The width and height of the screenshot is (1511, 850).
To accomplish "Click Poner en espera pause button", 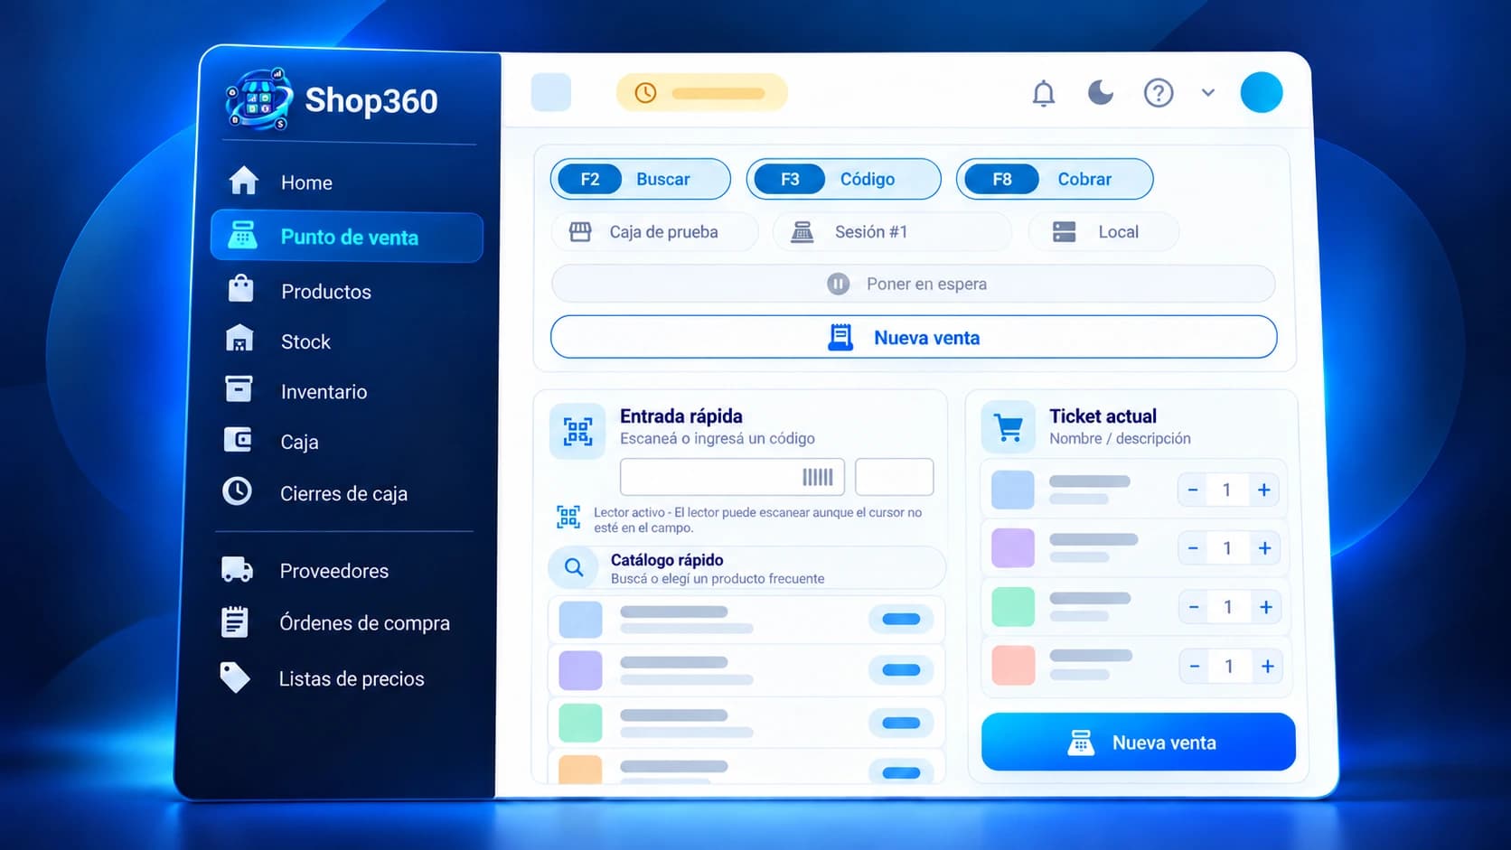I will tap(914, 284).
